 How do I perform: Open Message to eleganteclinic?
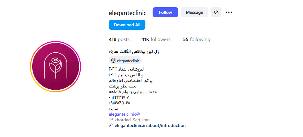(x=194, y=12)
